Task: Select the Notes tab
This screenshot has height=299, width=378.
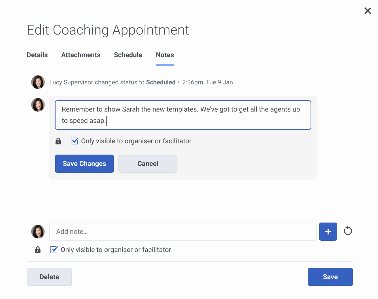Action: pyautogui.click(x=165, y=55)
